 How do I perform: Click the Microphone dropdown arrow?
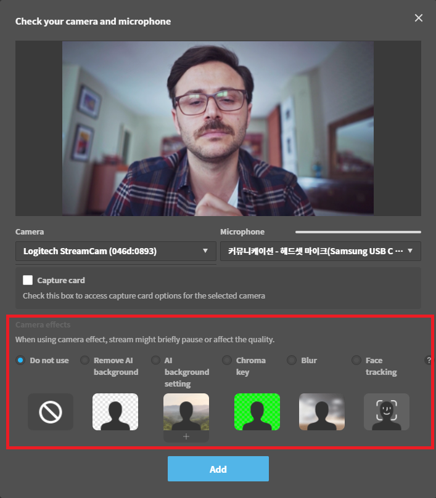[410, 251]
